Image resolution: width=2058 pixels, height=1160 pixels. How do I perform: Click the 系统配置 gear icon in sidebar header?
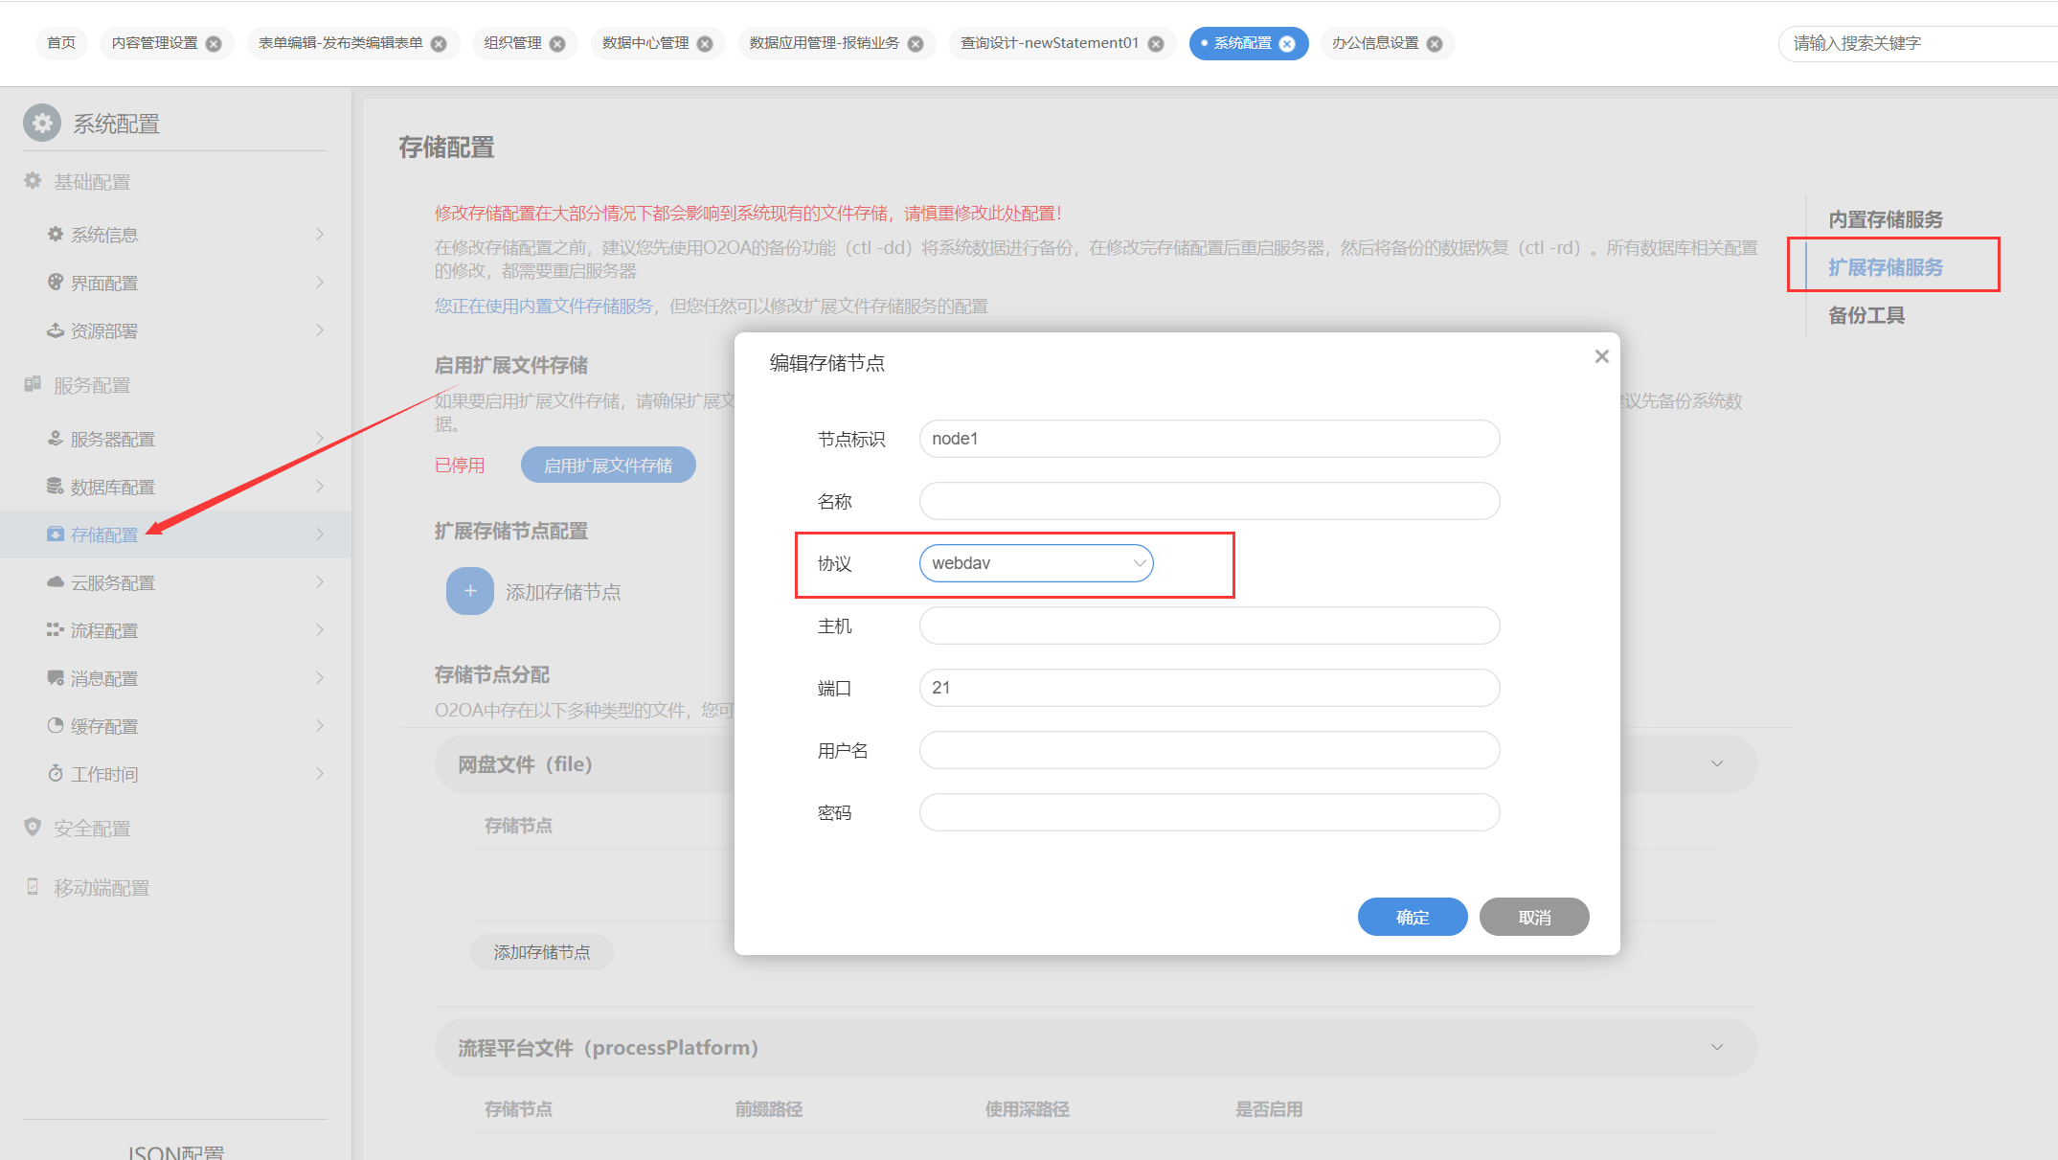[42, 123]
